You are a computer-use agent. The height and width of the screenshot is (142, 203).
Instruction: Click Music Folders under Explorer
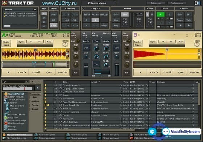point(17,106)
